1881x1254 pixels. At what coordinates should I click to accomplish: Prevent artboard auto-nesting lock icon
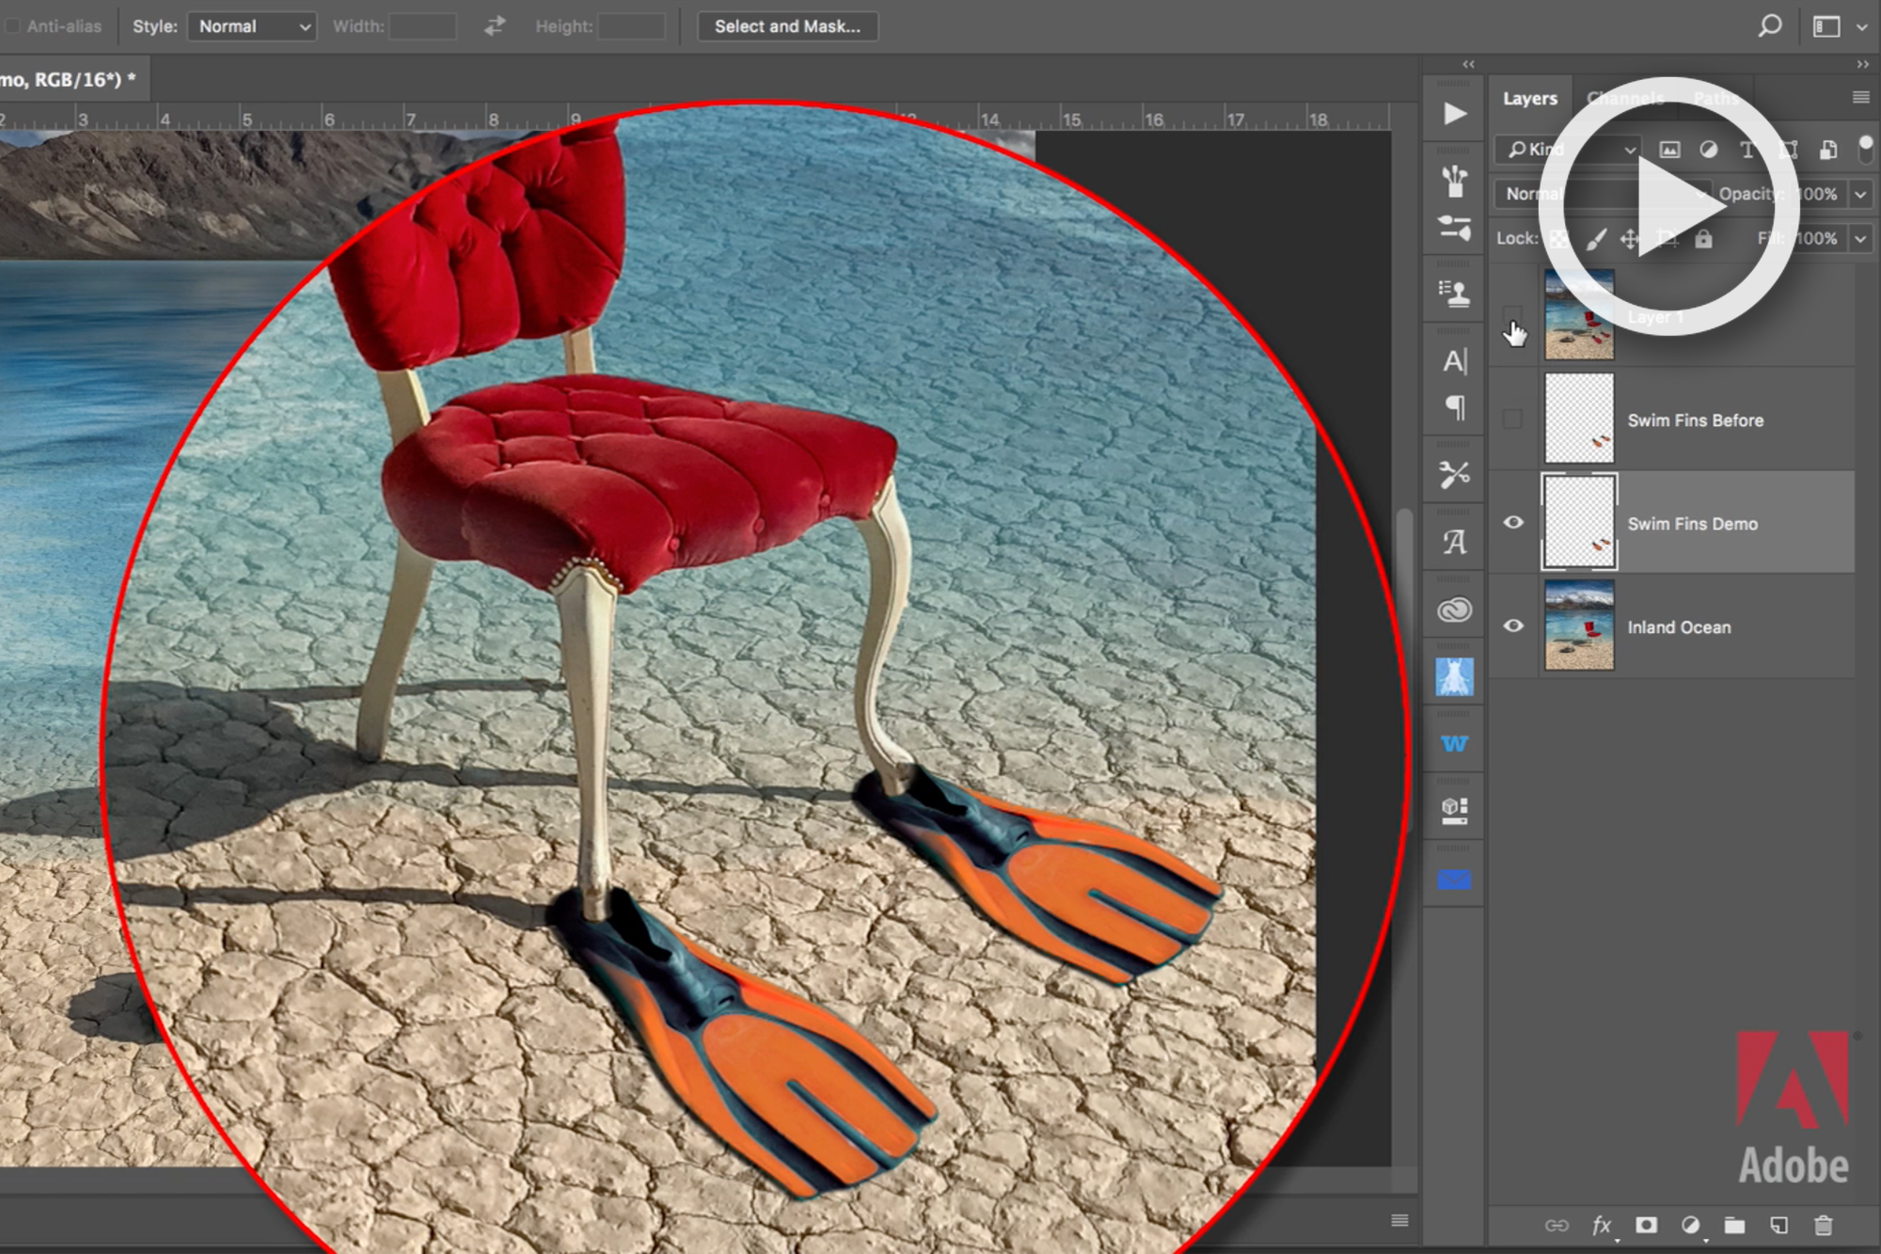(1667, 239)
